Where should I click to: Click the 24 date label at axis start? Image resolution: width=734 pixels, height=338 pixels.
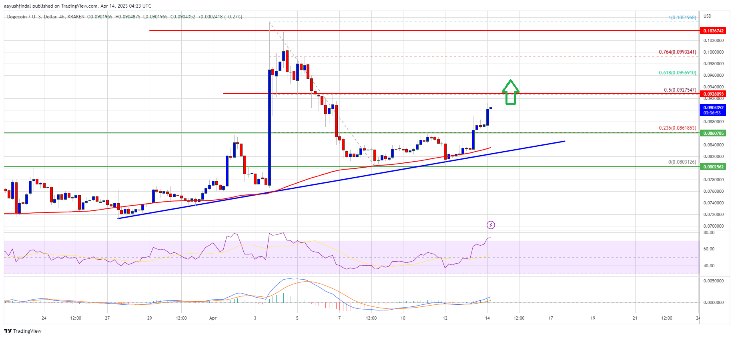click(44, 318)
